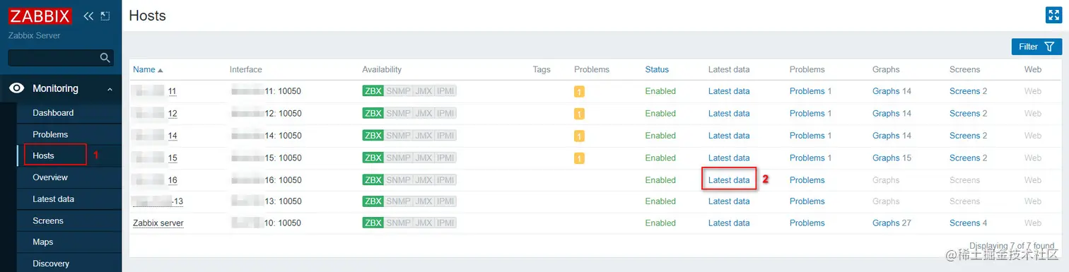Open Latest data link for host 16
The height and width of the screenshot is (272, 1069).
click(x=729, y=180)
